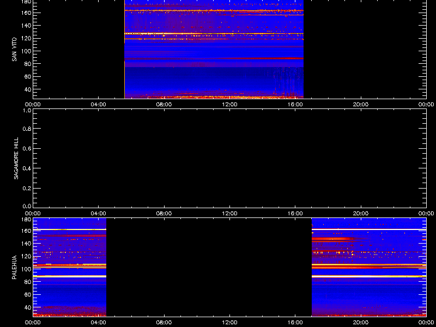Select the 1.0 tick on Sagamore Hill axis
This screenshot has width=436, height=327.
27,111
